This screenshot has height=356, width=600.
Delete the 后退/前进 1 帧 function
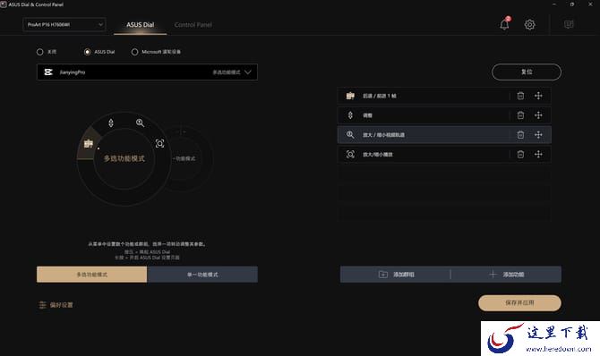520,96
